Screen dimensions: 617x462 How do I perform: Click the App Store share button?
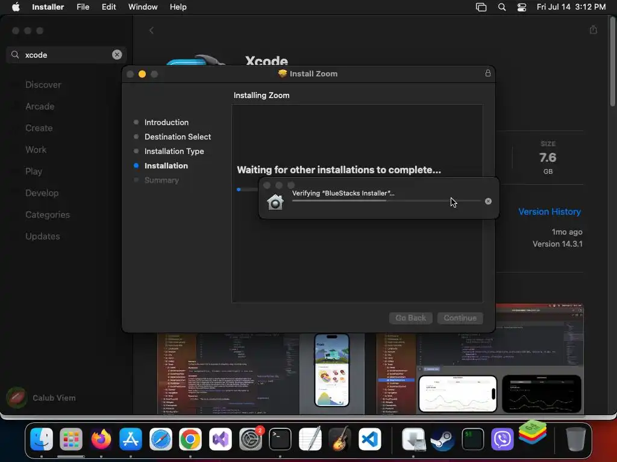coord(594,30)
